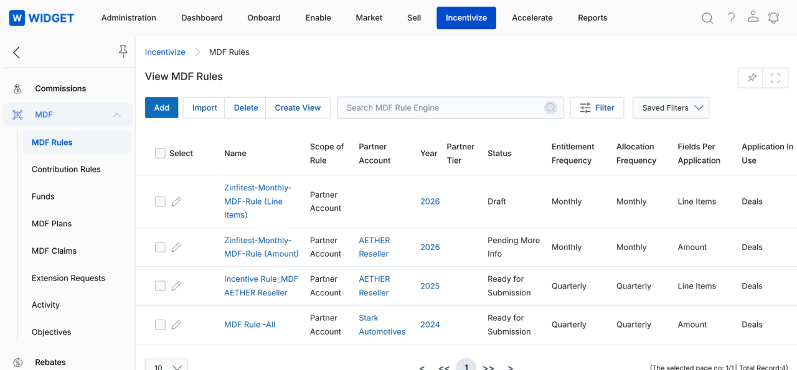Check the Zinfitest-Monthly-MDF-Rule (Line Items) row checkbox
Screen dimensions: 797x370
click(x=160, y=201)
